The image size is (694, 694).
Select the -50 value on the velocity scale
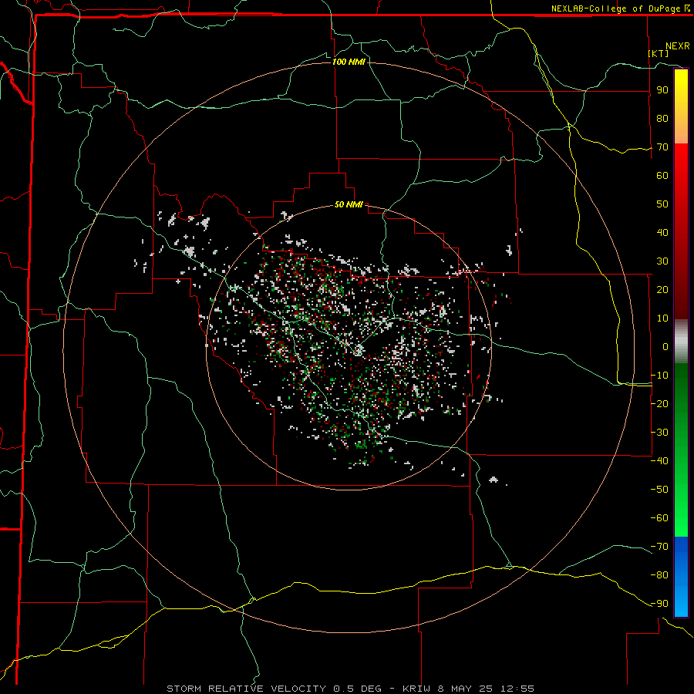point(659,490)
